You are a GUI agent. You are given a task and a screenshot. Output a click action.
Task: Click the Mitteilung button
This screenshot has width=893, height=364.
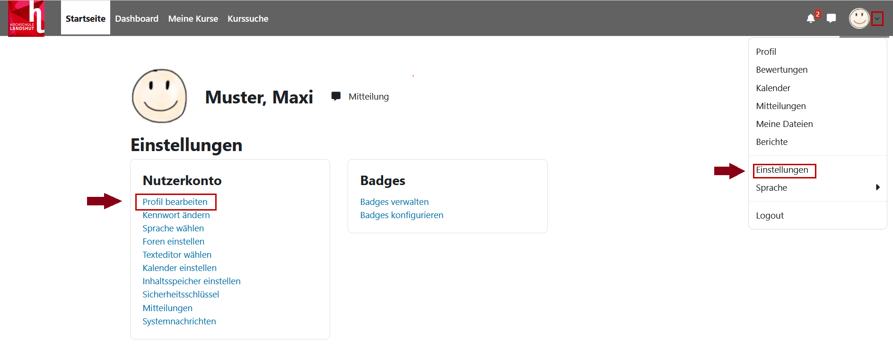(369, 96)
